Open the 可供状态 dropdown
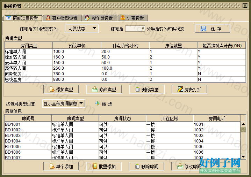The image size is (251, 177). click(x=81, y=29)
